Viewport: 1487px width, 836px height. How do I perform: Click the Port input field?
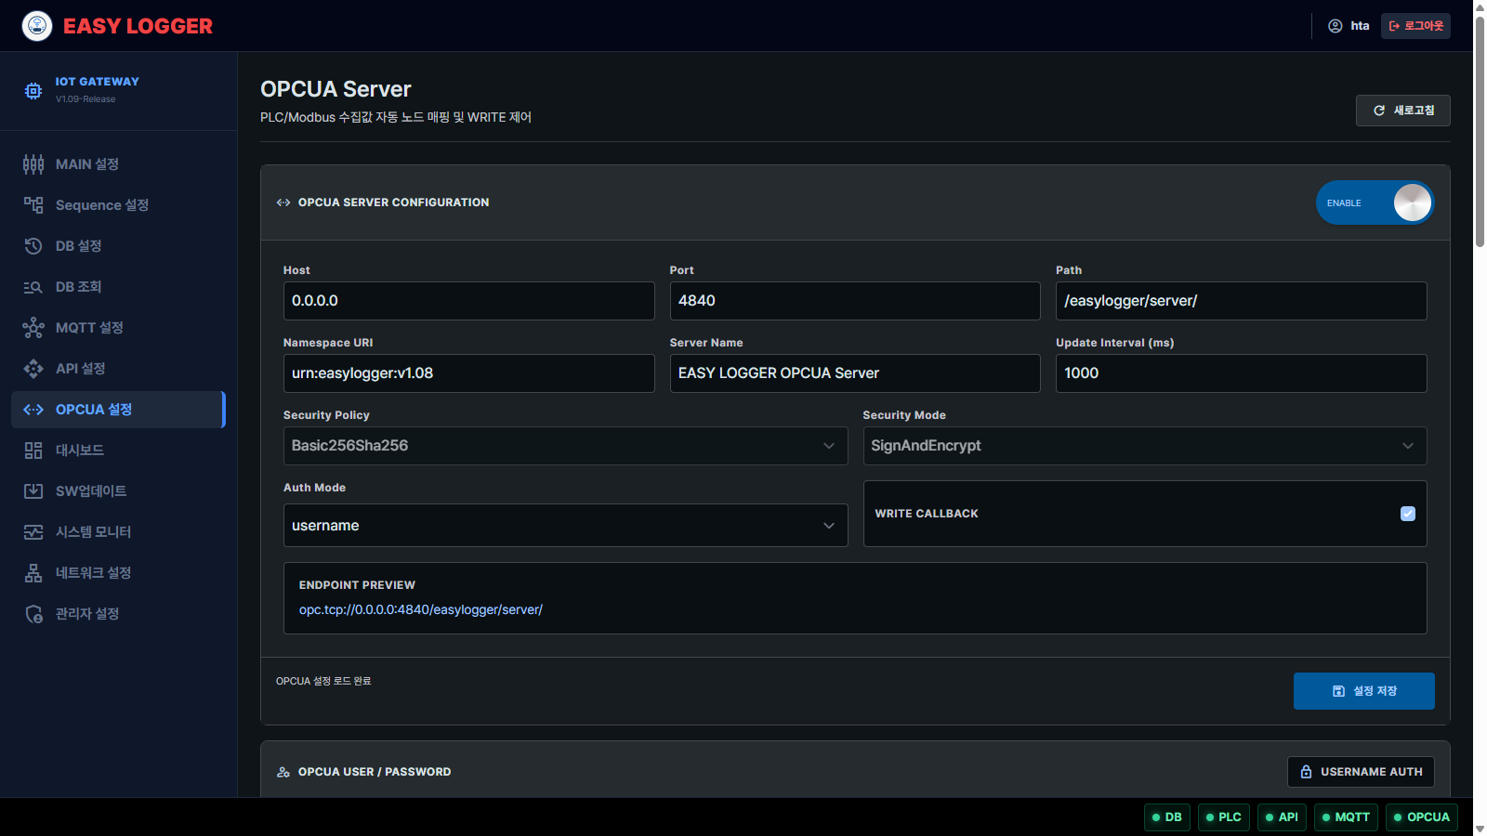click(x=855, y=301)
